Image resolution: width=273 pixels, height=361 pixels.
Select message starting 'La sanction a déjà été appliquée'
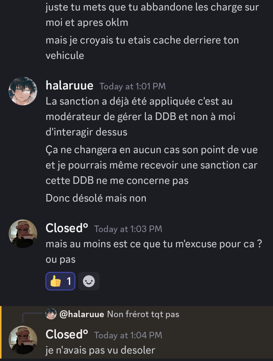141,117
